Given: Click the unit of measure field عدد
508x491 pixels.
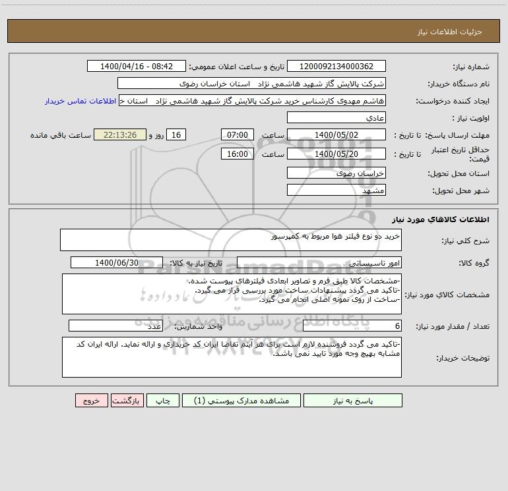Looking at the screenshot, I should click(x=115, y=326).
